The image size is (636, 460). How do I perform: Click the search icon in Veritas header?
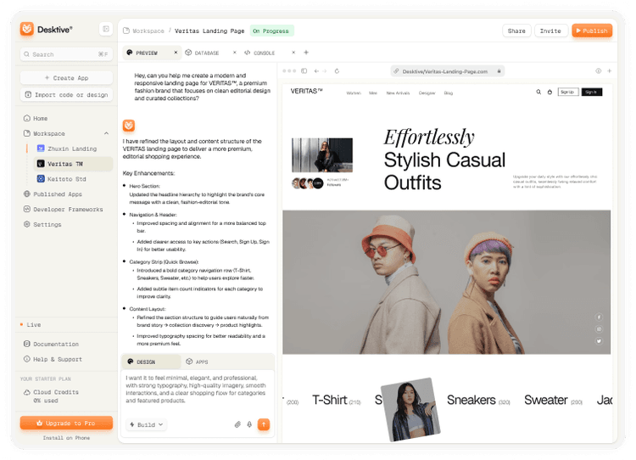(538, 92)
